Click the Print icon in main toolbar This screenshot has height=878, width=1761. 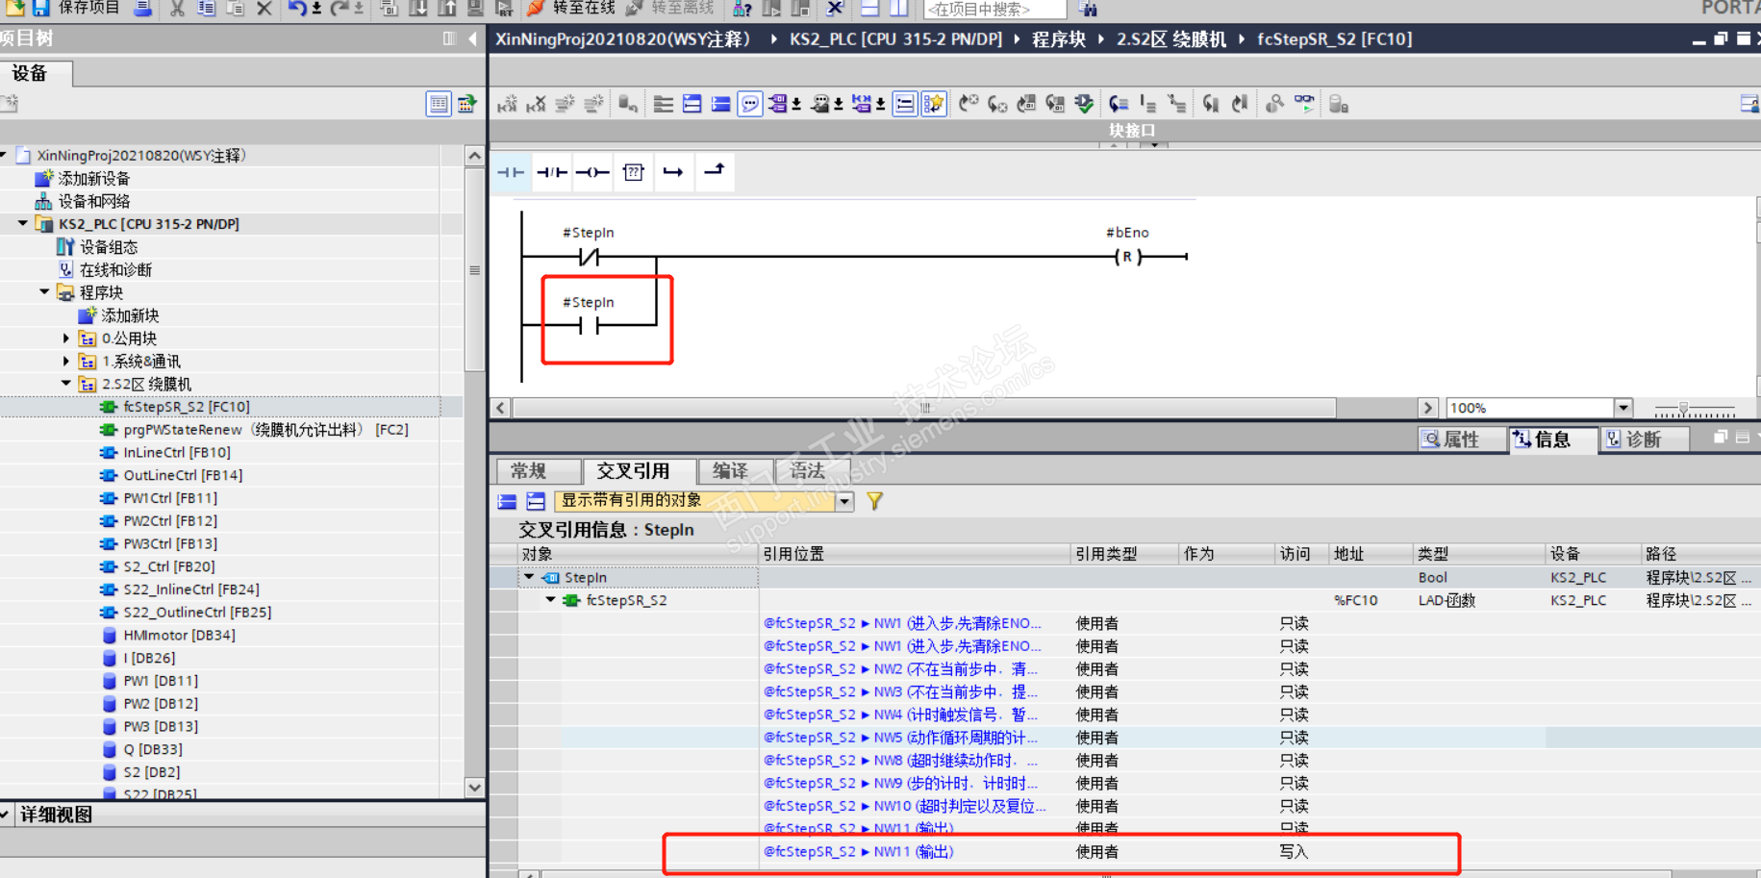pyautogui.click(x=142, y=9)
